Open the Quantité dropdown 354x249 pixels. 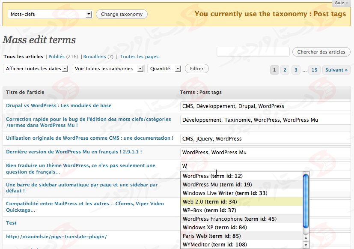tap(164, 69)
